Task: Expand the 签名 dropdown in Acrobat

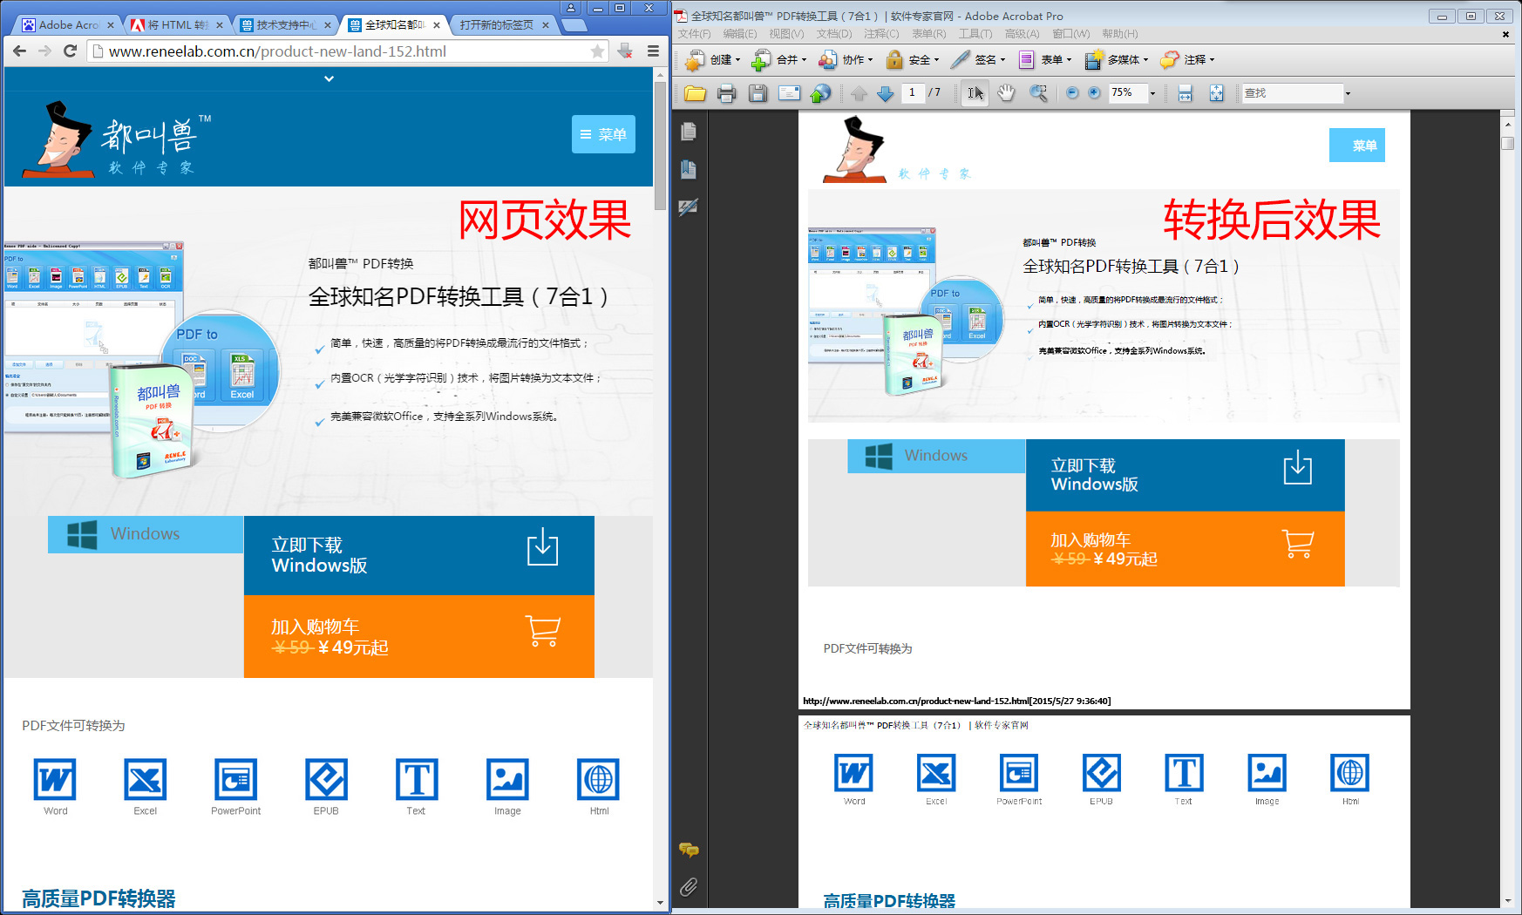Action: click(x=1002, y=60)
